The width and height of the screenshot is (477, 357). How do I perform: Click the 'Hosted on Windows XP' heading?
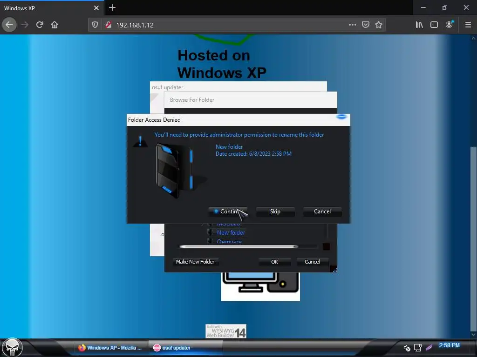click(222, 64)
